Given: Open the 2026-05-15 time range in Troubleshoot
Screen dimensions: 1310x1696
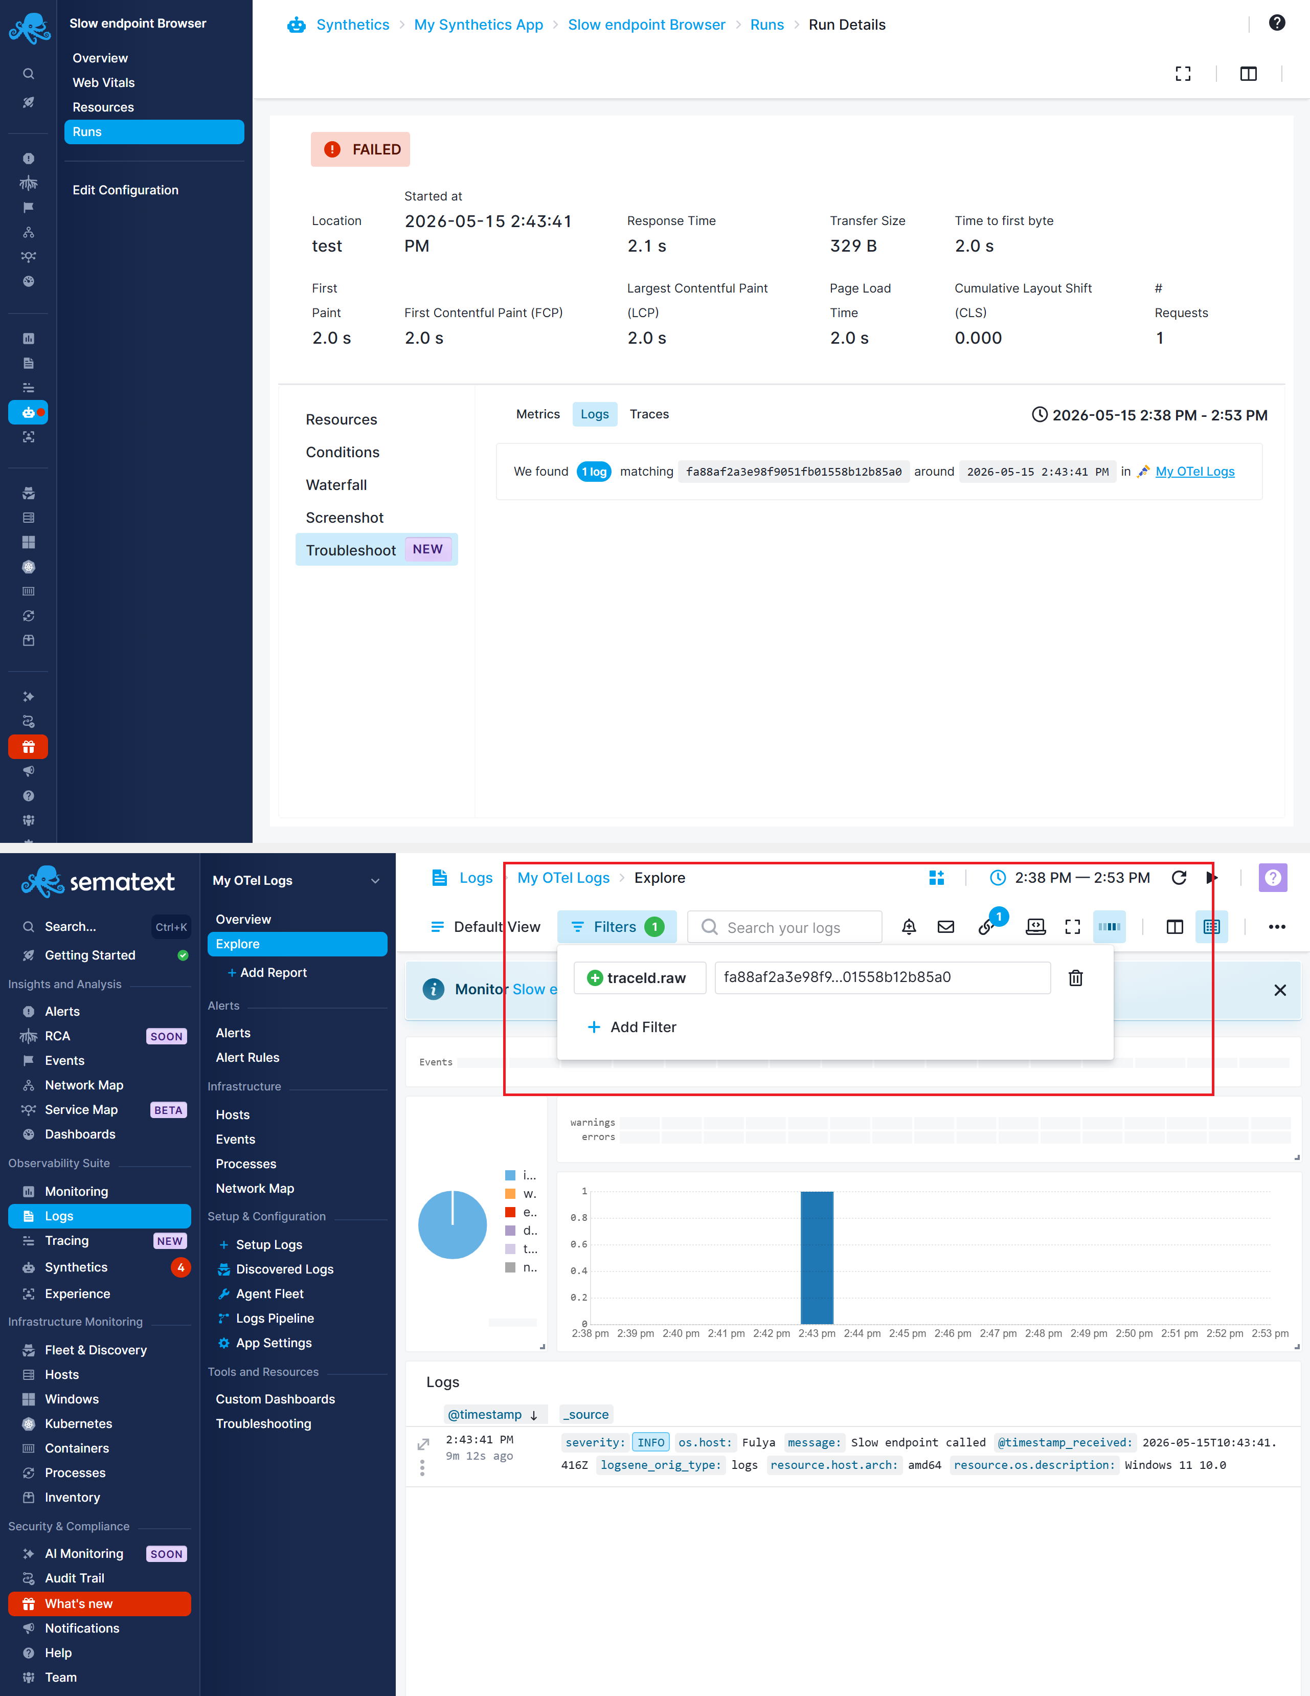Looking at the screenshot, I should [1149, 415].
